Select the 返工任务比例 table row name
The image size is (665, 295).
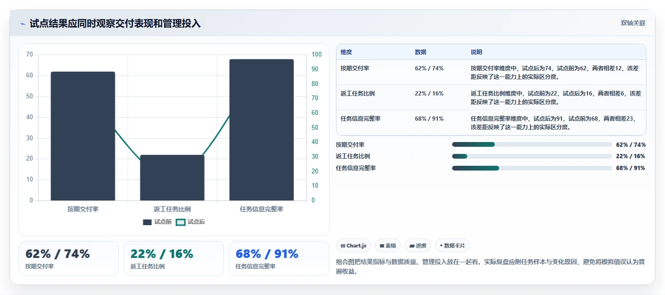358,94
